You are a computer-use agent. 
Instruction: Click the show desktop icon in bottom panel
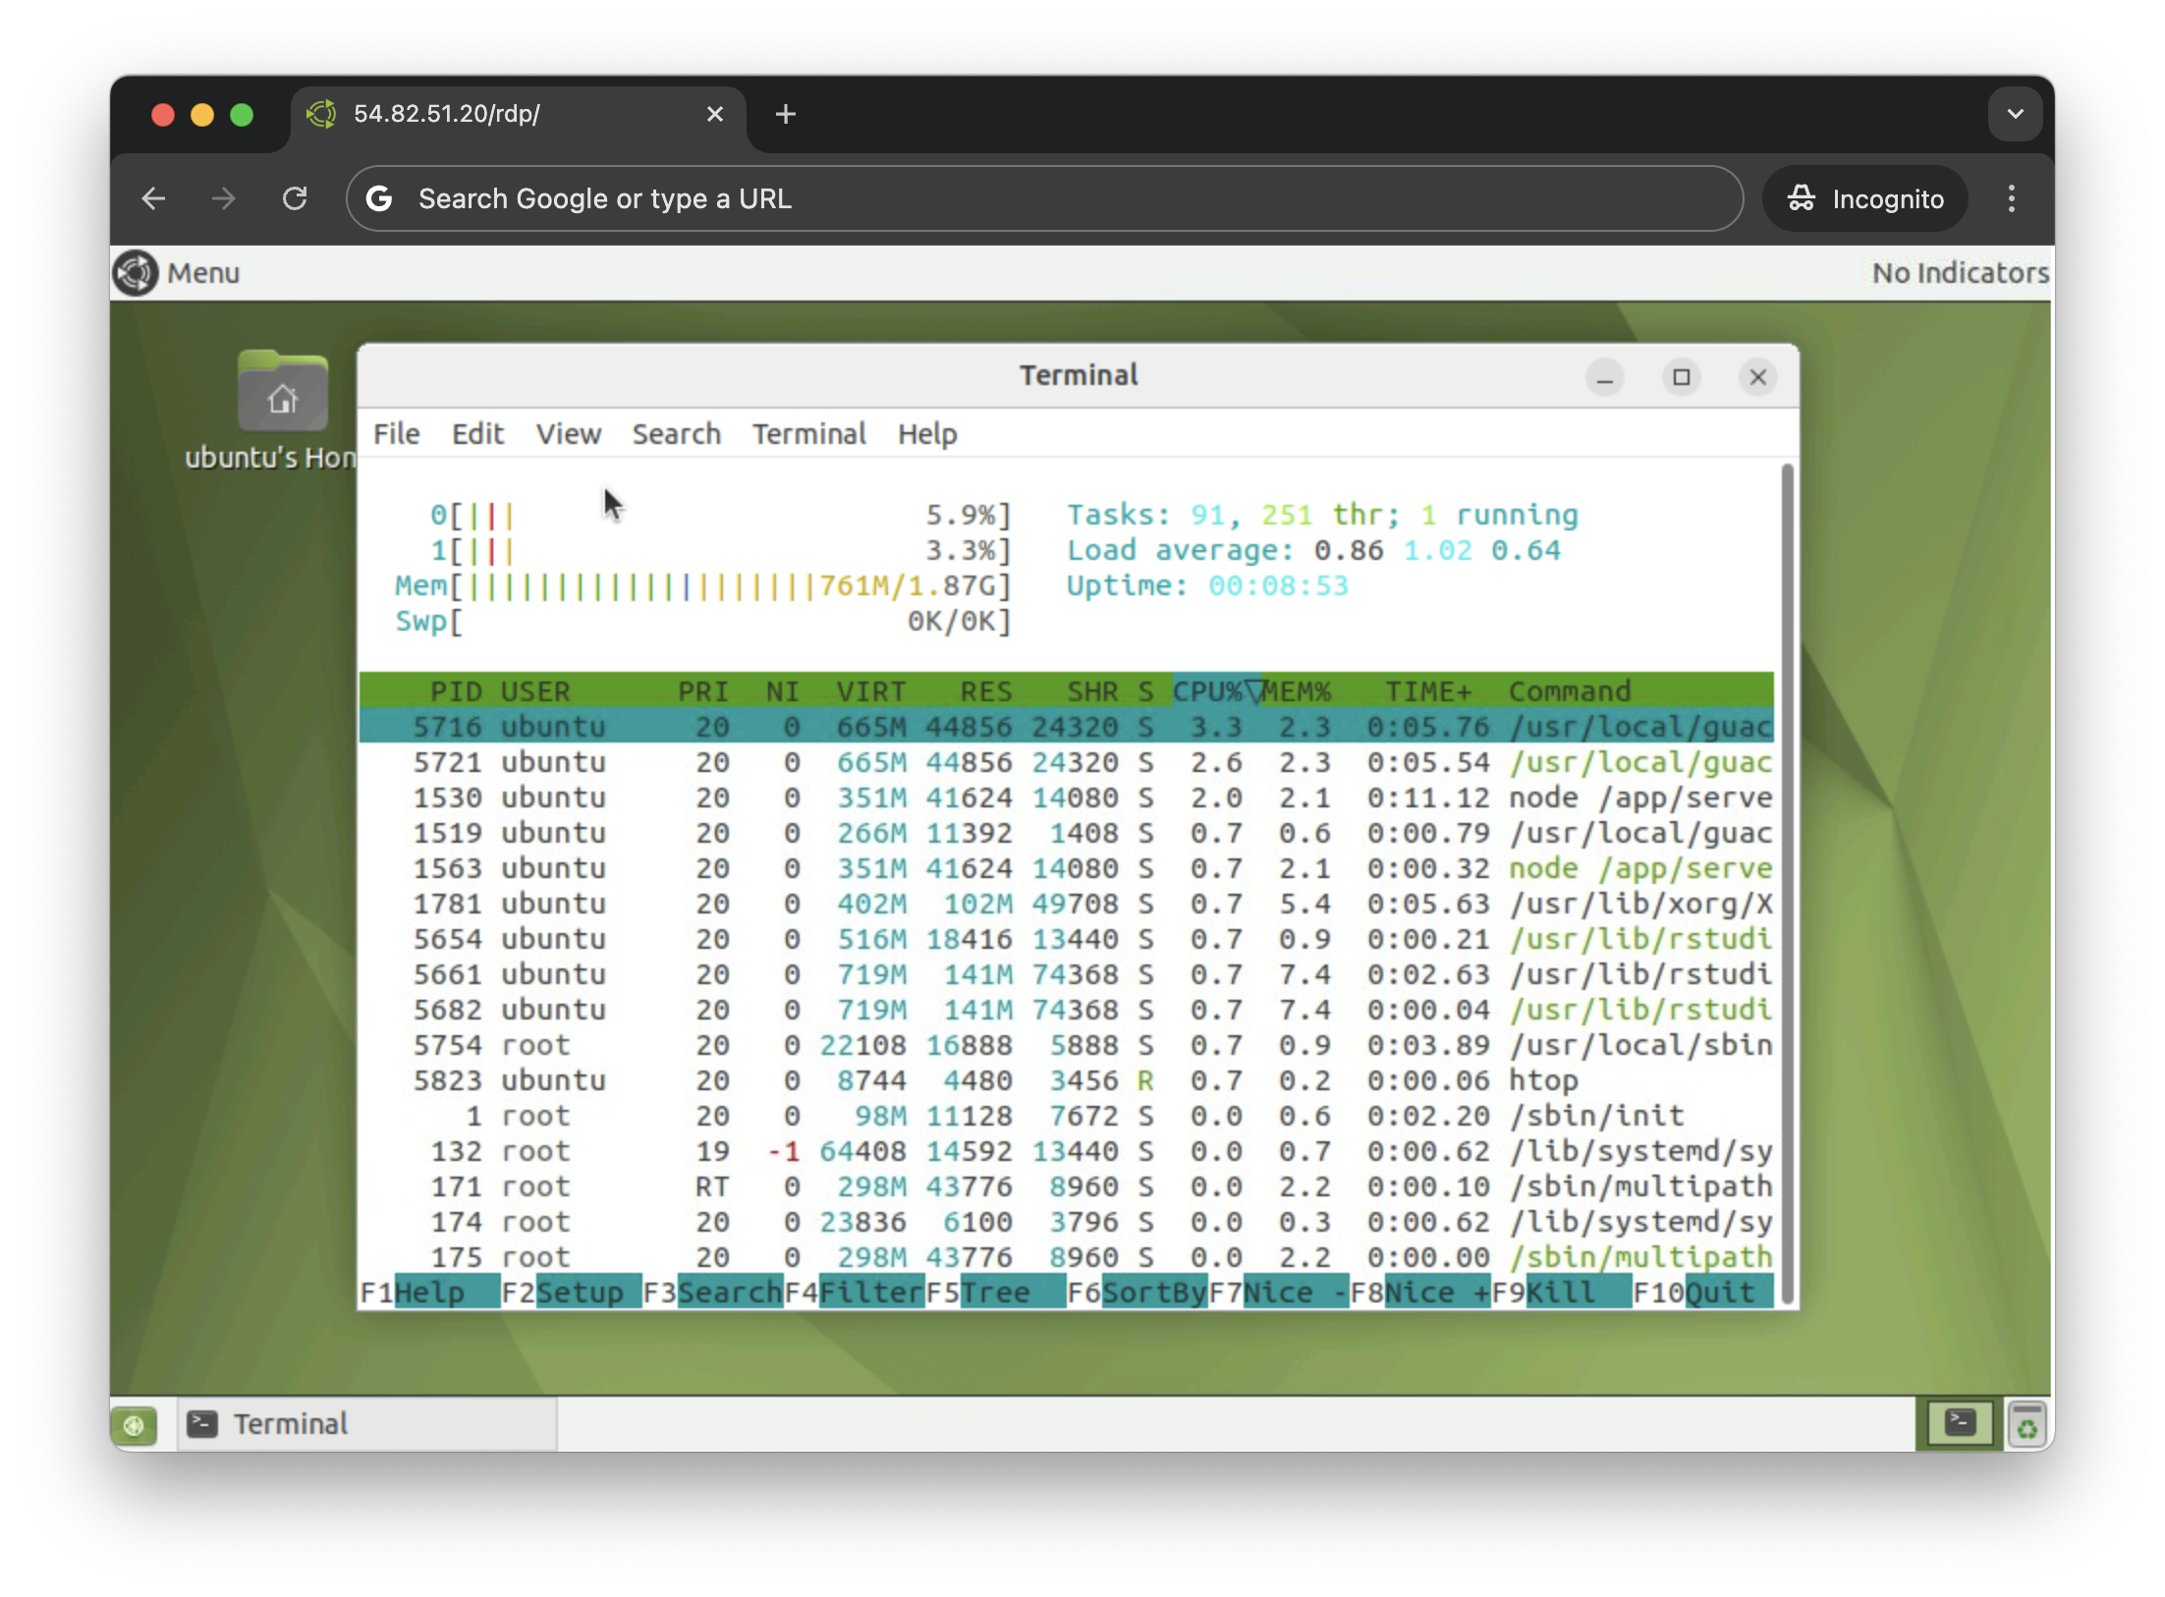point(135,1424)
